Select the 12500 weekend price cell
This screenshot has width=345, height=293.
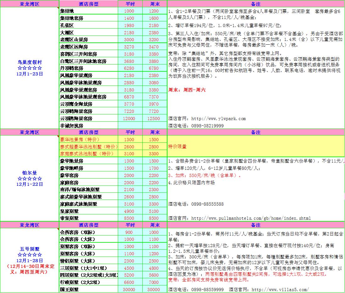154,119
